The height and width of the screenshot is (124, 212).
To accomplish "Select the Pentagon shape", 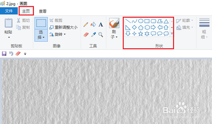I will click(x=141, y=27).
